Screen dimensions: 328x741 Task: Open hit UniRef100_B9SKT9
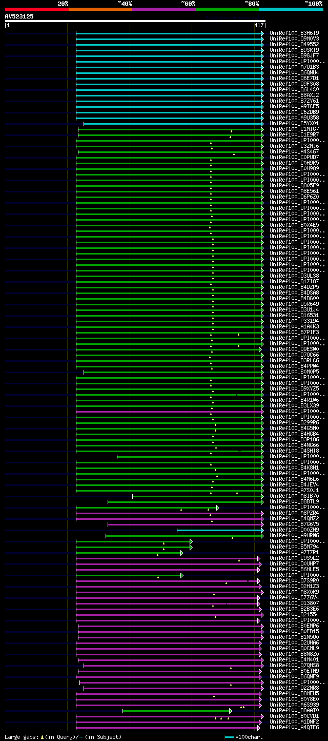tap(294, 50)
